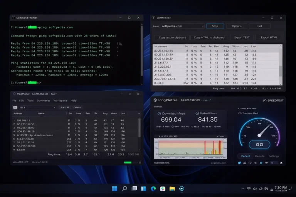Click the green progress bar in PingPlotter status
Viewport: 296px width, 197px height.
128,162
